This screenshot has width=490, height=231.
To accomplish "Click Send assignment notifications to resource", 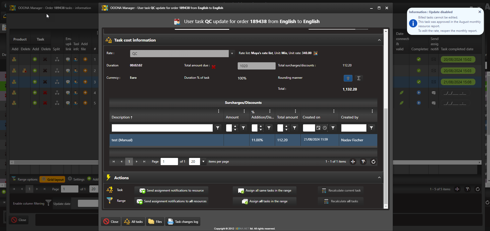I will [171, 190].
